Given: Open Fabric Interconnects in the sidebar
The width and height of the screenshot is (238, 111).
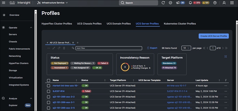Looking at the screenshot, I should tap(20, 49).
